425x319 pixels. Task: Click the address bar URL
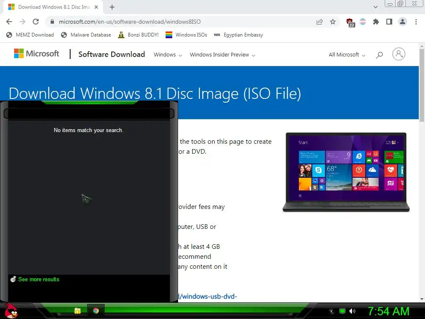pyautogui.click(x=130, y=22)
